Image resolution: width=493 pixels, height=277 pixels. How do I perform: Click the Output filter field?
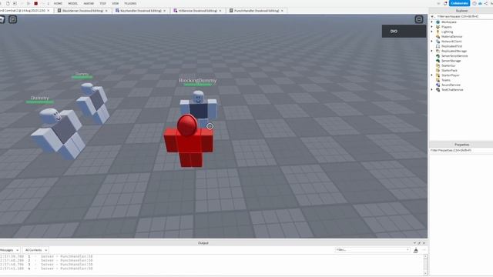point(372,250)
